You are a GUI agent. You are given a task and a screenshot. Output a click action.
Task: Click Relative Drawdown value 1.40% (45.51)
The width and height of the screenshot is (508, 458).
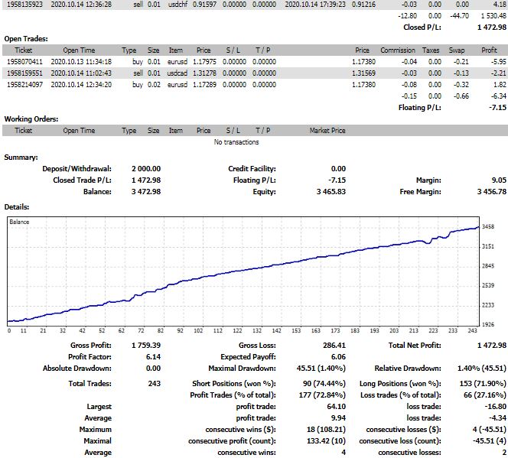coord(481,369)
